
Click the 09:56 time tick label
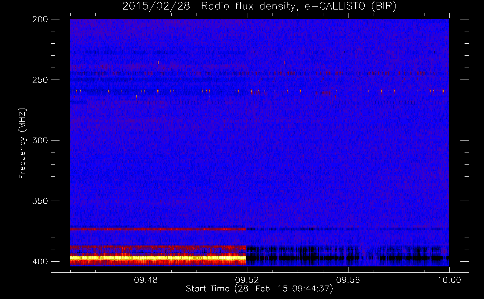point(348,280)
